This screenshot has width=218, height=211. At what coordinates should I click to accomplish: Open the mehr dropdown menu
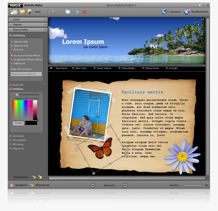click(39, 12)
